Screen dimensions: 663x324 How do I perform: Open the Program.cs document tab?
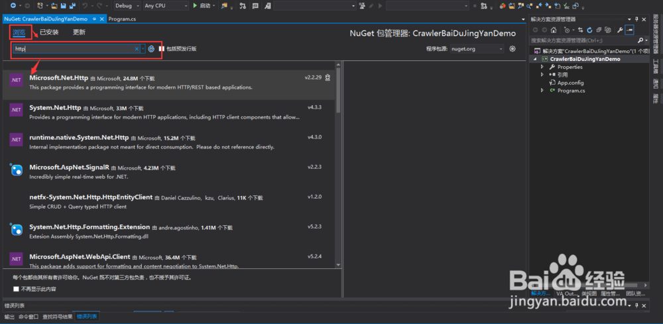click(x=122, y=19)
